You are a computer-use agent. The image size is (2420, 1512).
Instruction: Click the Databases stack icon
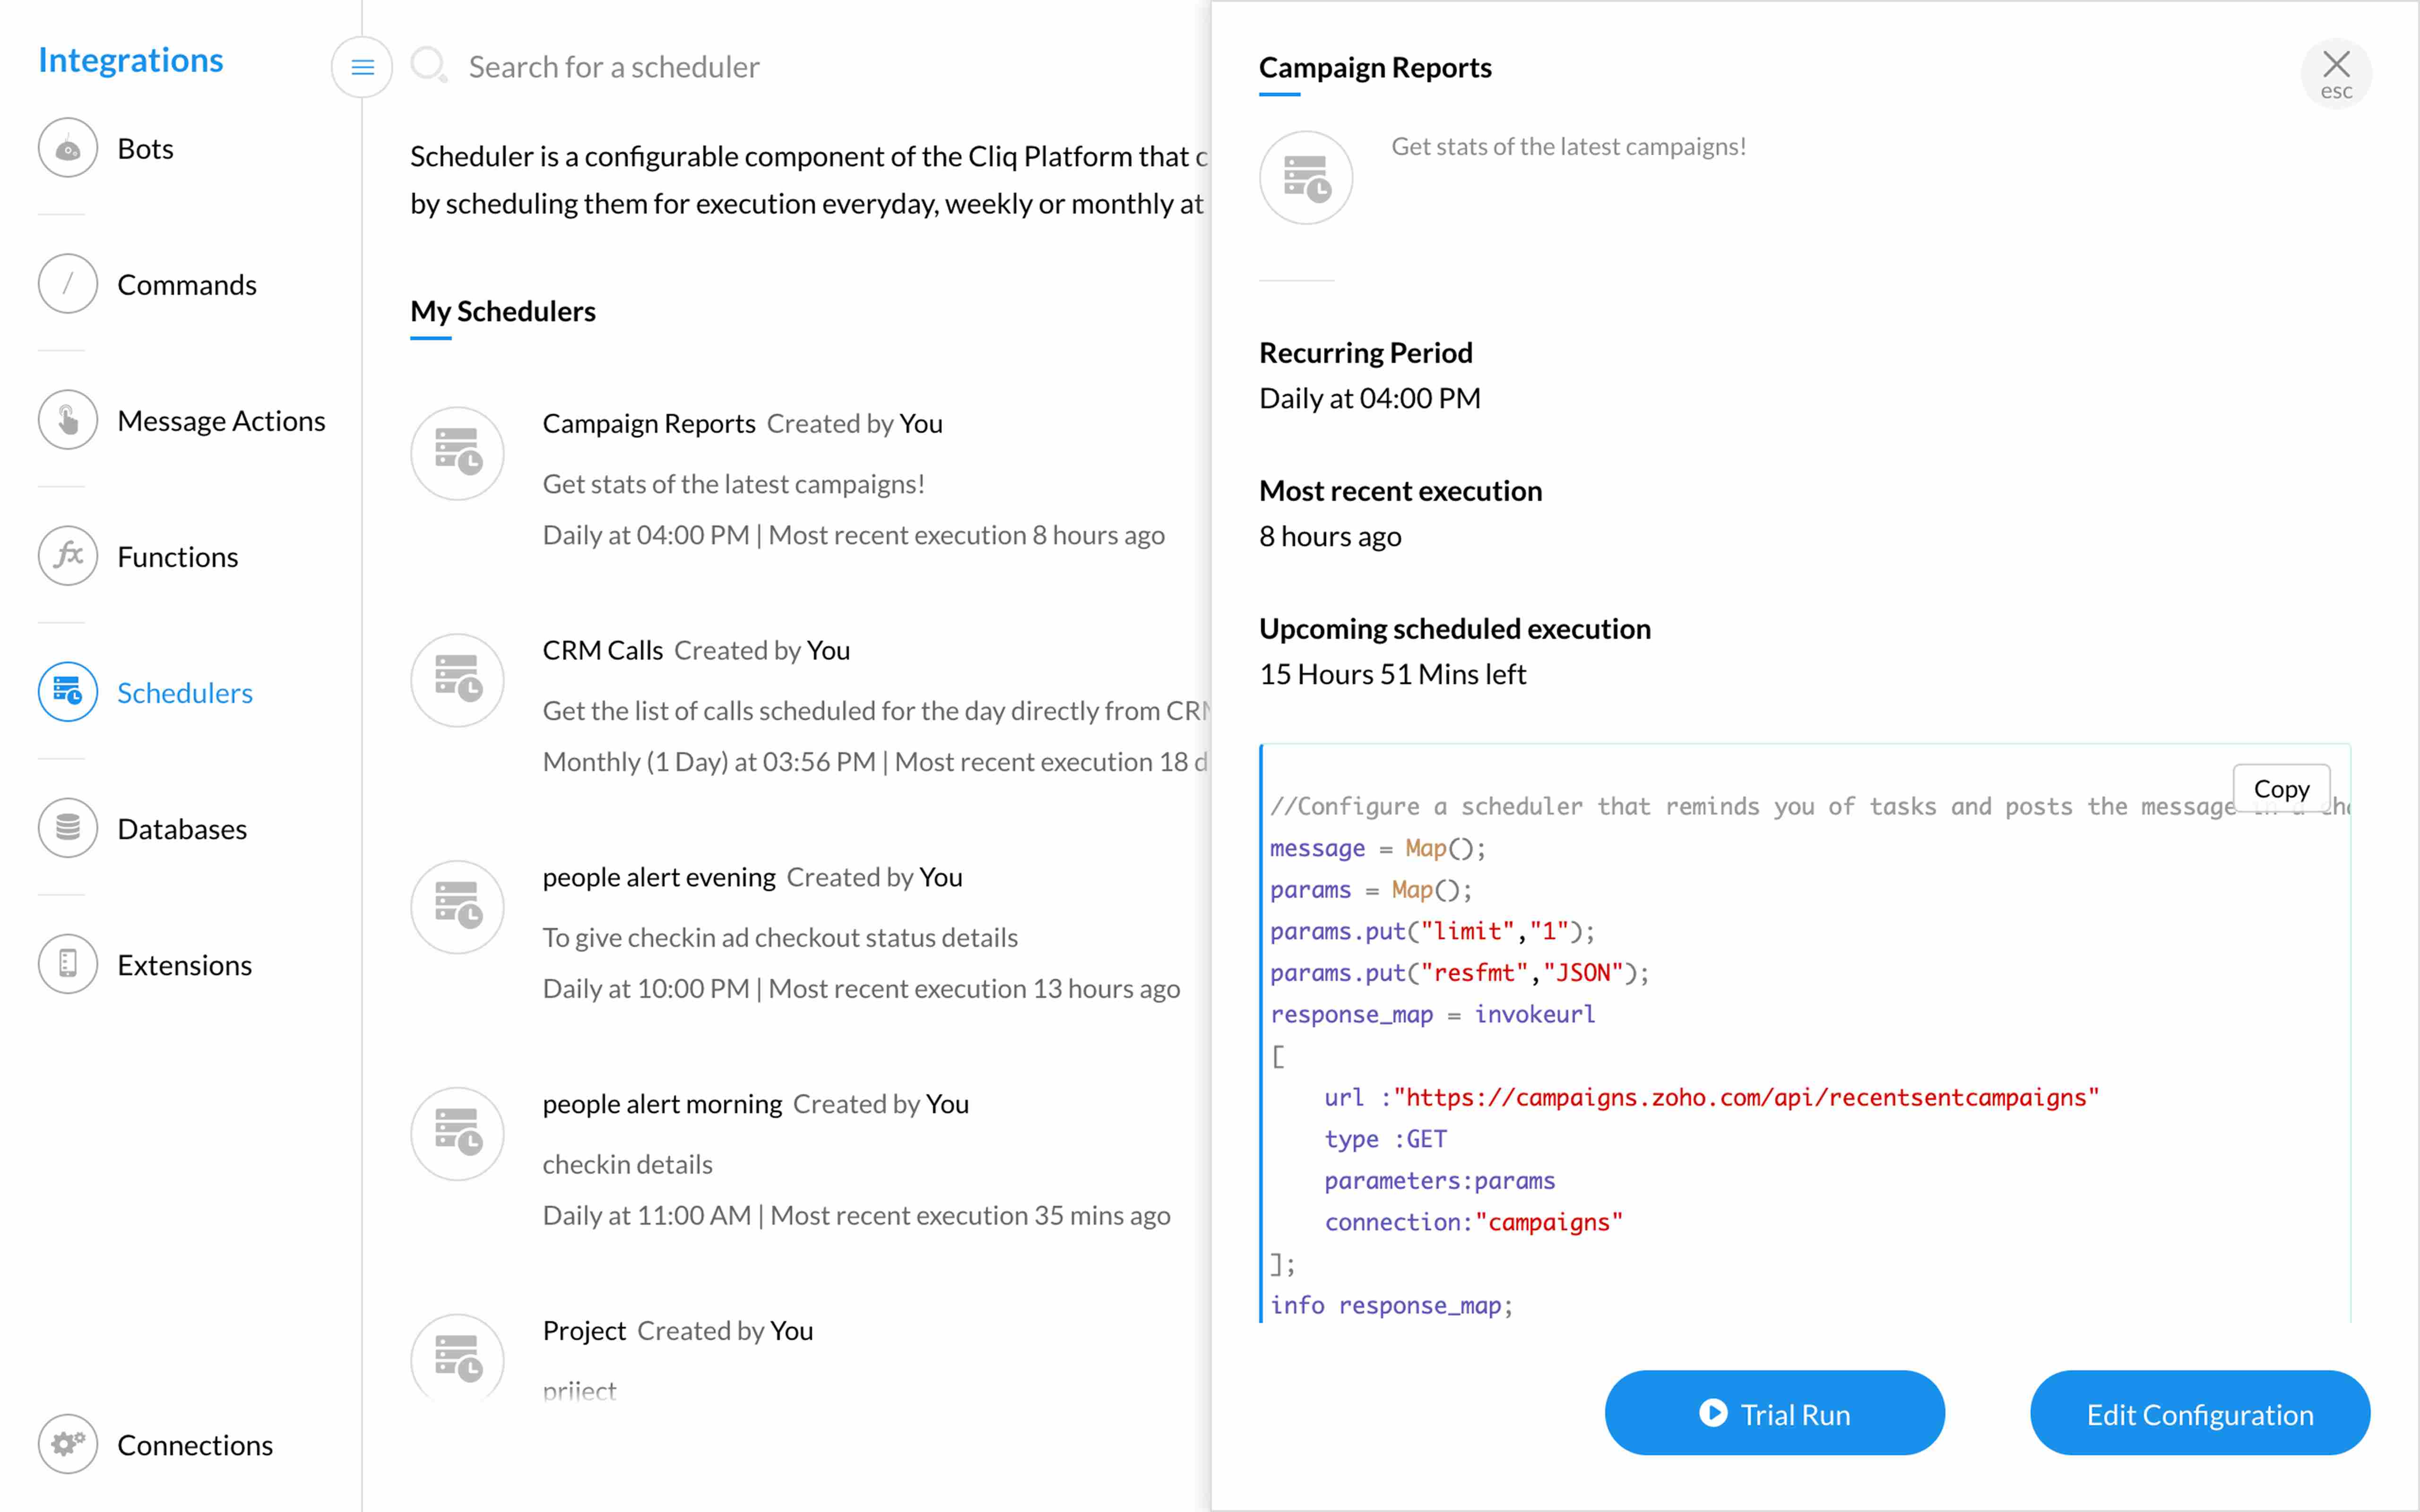point(67,829)
